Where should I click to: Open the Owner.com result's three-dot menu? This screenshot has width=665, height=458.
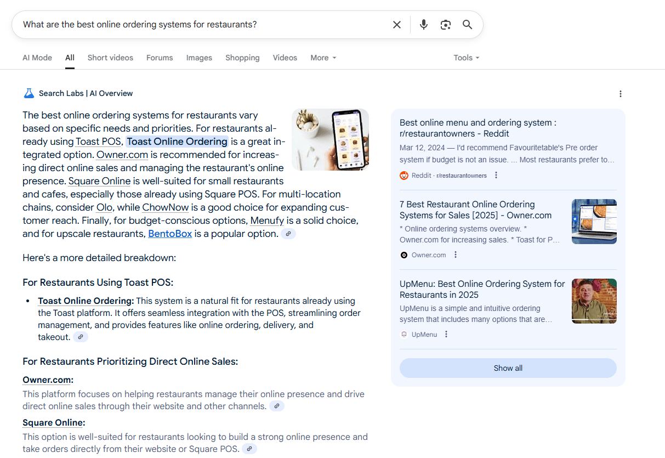click(x=456, y=255)
